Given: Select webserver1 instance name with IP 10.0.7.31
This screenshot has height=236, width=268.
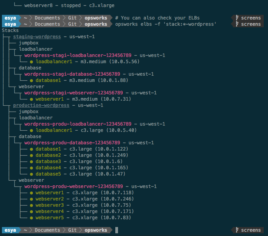Looking at the screenshot, I should click(49, 99).
